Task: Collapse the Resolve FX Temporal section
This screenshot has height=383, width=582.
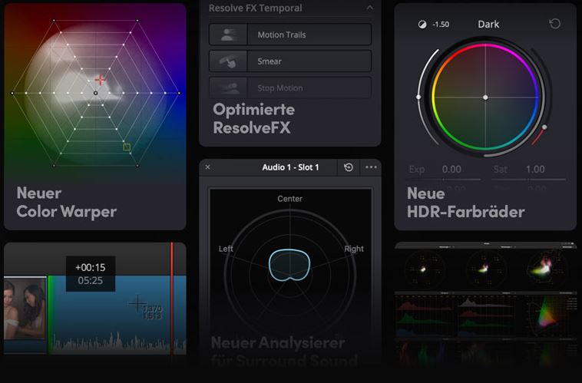Action: pyautogui.click(x=369, y=8)
